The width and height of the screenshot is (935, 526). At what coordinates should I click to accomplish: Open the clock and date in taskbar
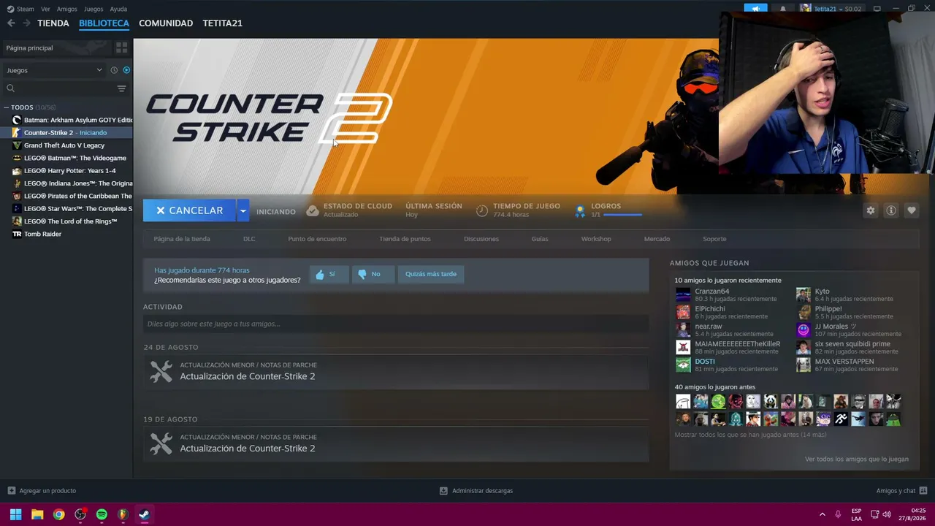(913, 514)
